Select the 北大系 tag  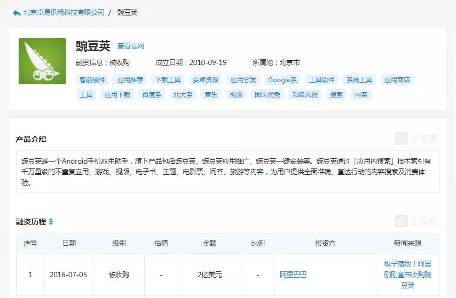pos(183,95)
